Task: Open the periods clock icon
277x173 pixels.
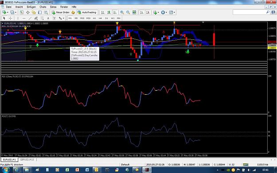Action: [163, 12]
